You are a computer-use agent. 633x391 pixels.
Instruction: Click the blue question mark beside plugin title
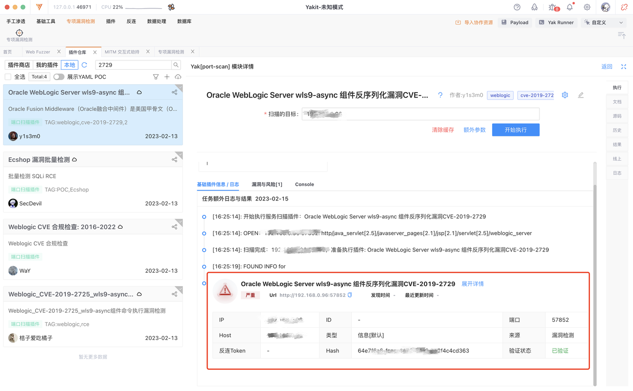[x=440, y=95]
